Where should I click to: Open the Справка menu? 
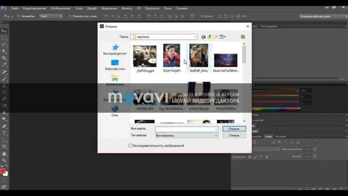point(182,9)
